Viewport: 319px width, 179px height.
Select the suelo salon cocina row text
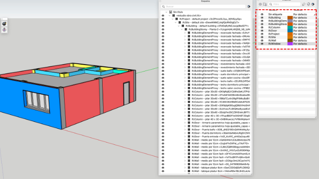coord(221,78)
